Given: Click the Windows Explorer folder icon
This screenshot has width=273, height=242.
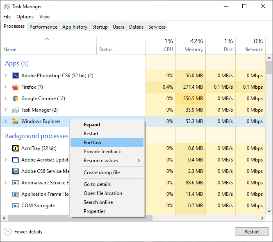Looking at the screenshot, I should 16,121.
